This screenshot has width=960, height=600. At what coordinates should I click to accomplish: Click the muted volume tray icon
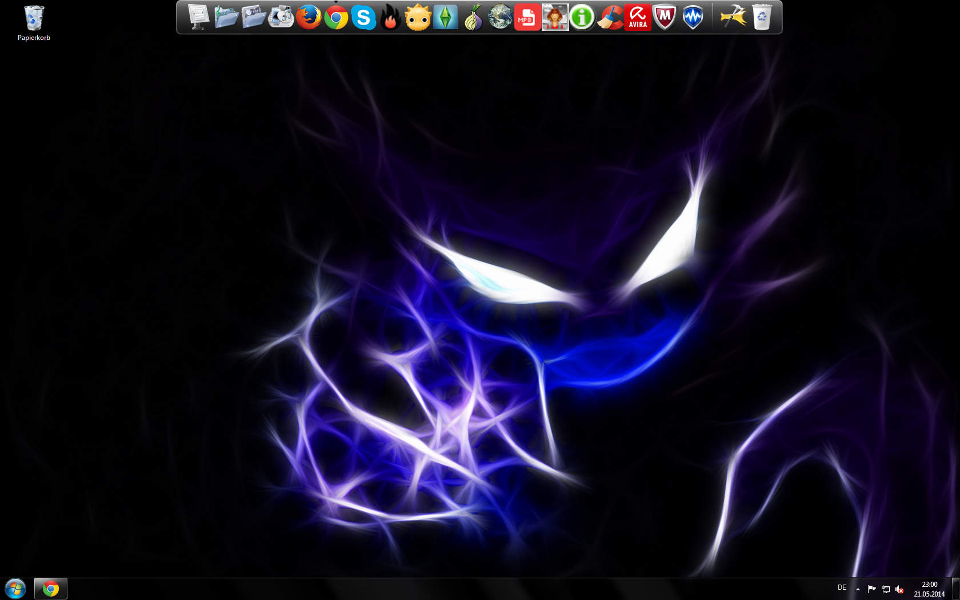[x=899, y=589]
